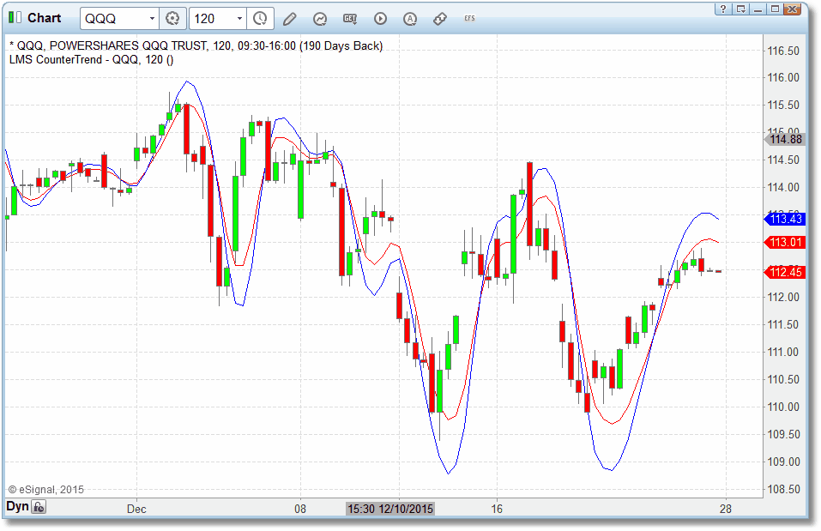Select the pencil drawing tools icon
This screenshot has width=821, height=531.
tap(290, 19)
